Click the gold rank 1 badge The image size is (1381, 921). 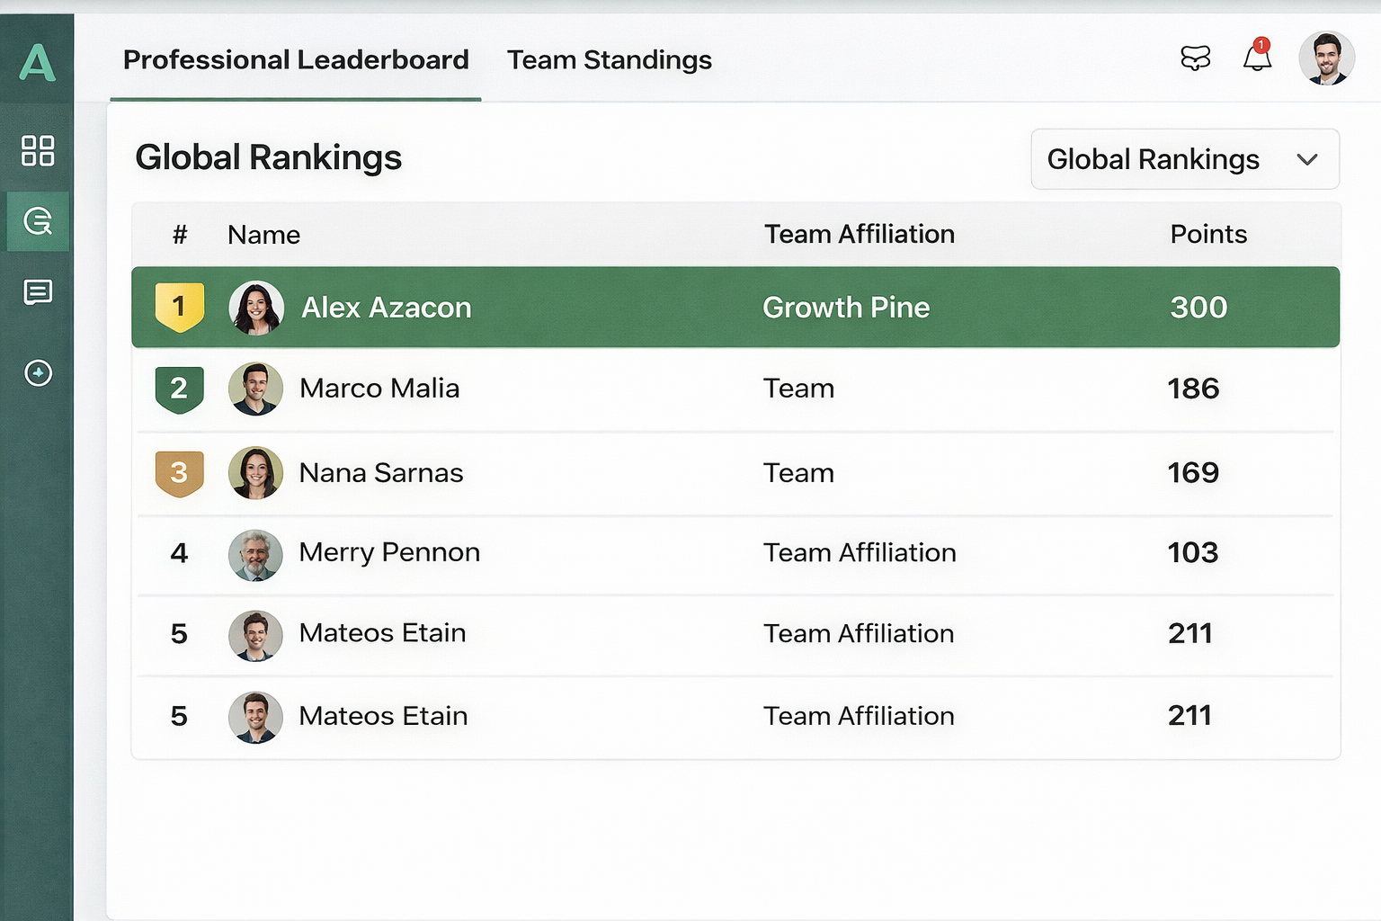tap(179, 307)
